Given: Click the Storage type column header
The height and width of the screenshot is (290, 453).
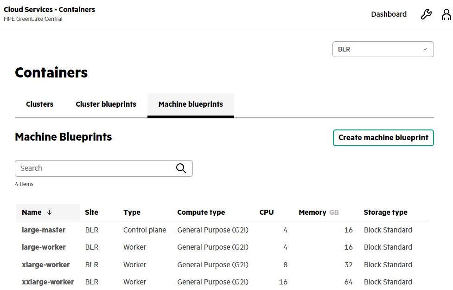Looking at the screenshot, I should click(x=385, y=213).
